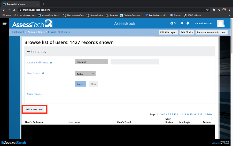Viewport: 233px width, 146px height.
Task: Jump to last page 36
Action: click(x=207, y=114)
